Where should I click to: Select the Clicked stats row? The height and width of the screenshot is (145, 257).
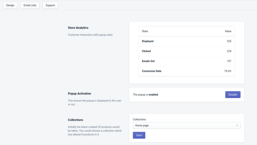tap(187, 51)
